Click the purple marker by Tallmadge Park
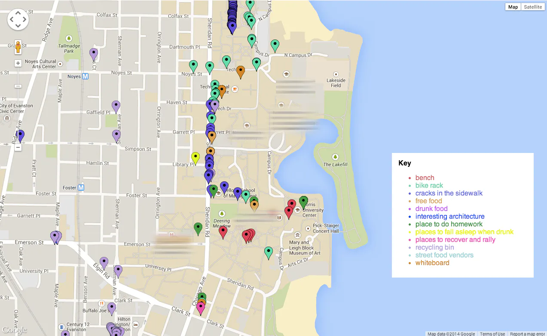547x336 pixels. tap(94, 54)
